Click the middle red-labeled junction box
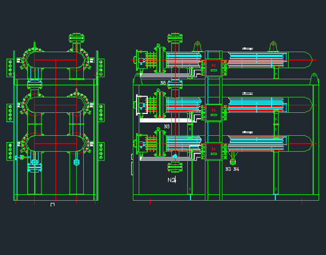Screen dimensions: 326x255 click(214, 111)
